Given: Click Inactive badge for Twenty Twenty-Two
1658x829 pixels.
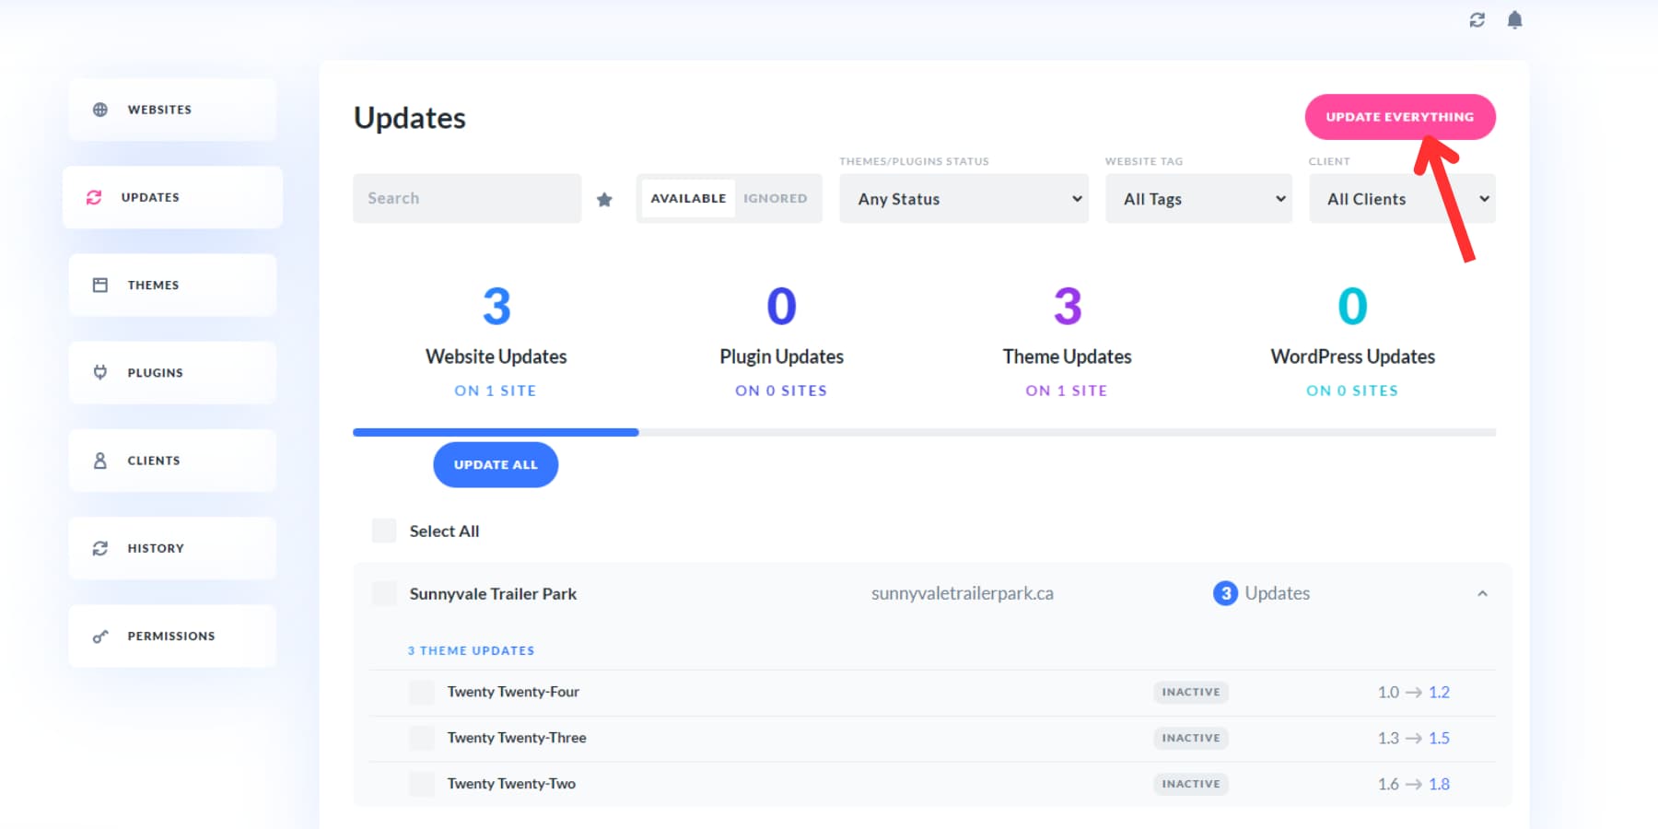Looking at the screenshot, I should [1191, 784].
